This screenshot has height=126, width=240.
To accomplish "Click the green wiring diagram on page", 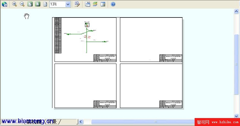I will (87, 37).
